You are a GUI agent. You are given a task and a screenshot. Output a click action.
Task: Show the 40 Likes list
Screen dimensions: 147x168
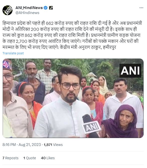click(48, 158)
